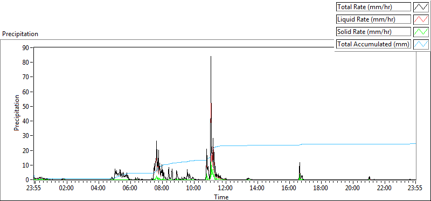Select the Total Rate (mm/hr) legend label
This screenshot has height=201, width=431.
[x=373, y=7]
